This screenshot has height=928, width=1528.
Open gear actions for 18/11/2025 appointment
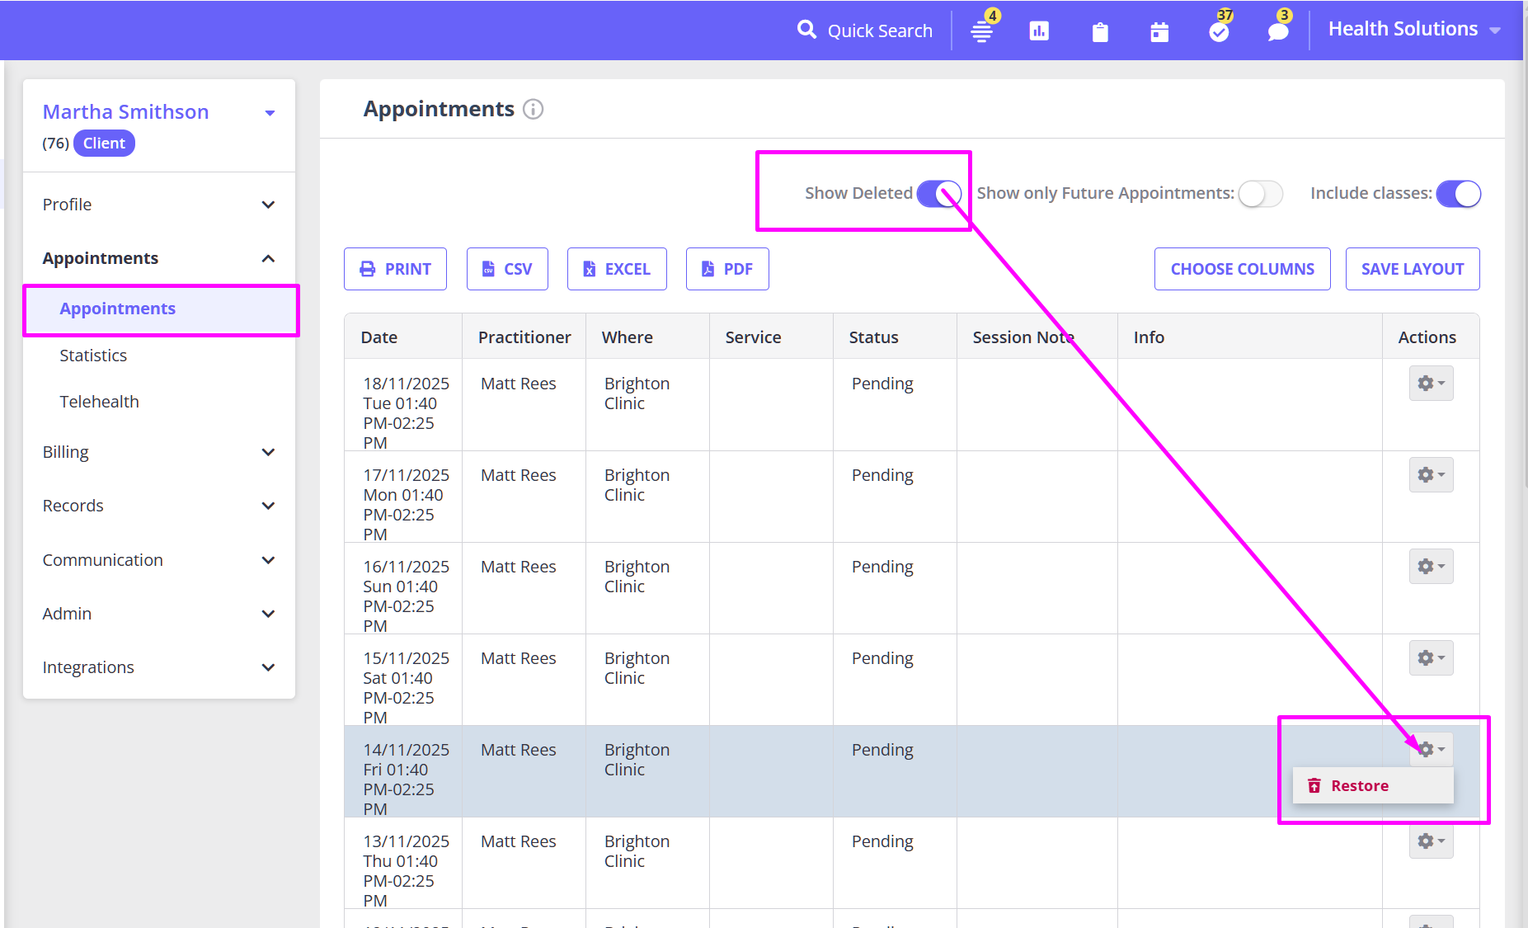[1431, 384]
